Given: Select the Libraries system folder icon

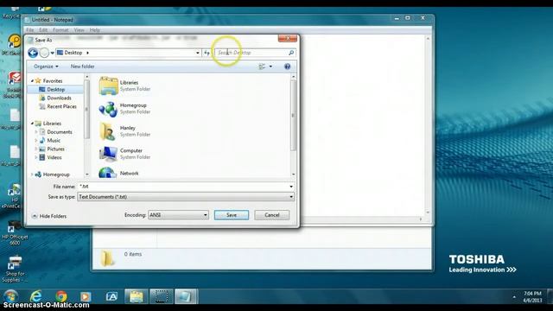Looking at the screenshot, I should pyautogui.click(x=108, y=86).
